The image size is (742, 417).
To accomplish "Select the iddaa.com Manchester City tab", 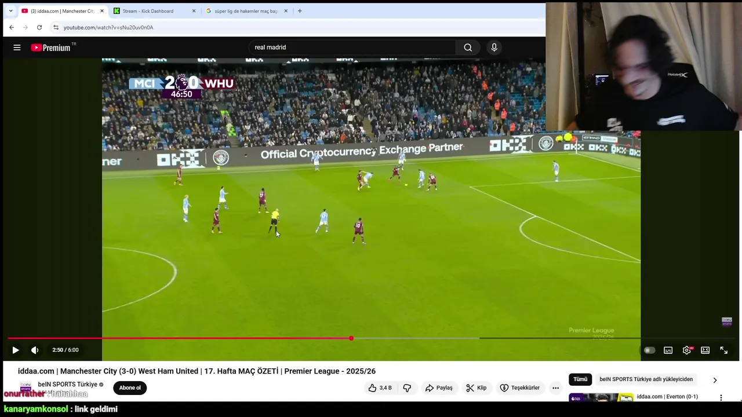I will click(62, 11).
